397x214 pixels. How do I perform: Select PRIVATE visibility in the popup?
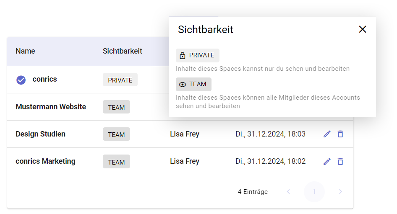[x=198, y=55]
